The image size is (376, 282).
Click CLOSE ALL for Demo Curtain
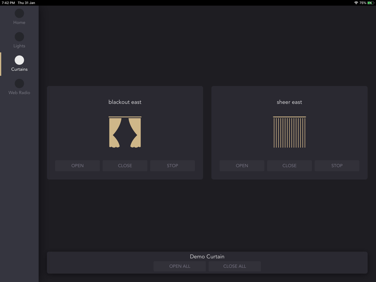pyautogui.click(x=235, y=266)
